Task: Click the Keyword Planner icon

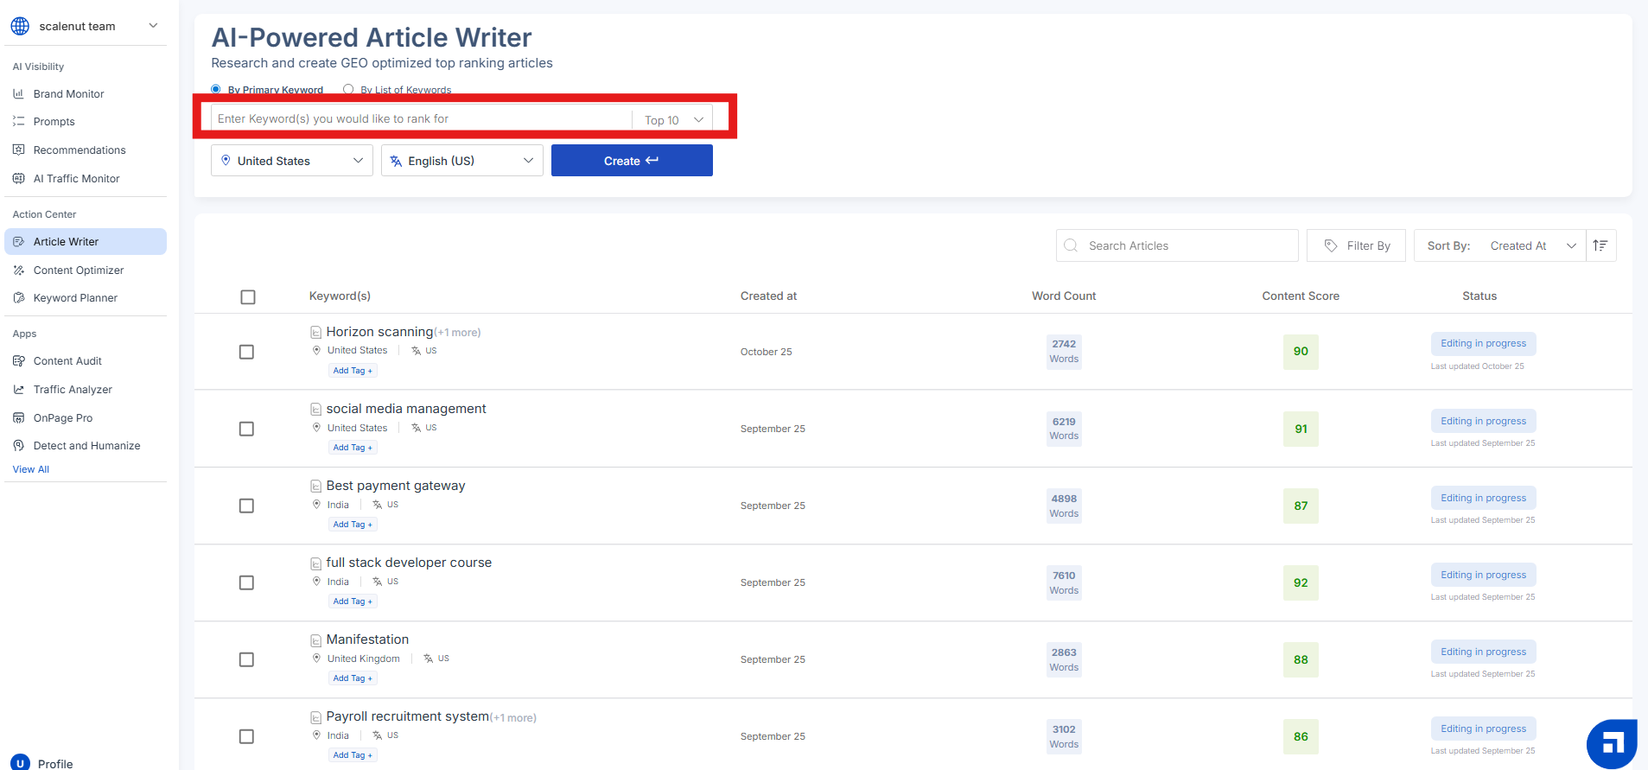Action: pos(19,298)
